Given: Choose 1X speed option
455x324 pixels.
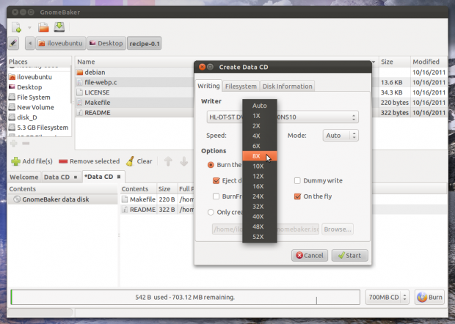Looking at the screenshot, I should pos(259,116).
